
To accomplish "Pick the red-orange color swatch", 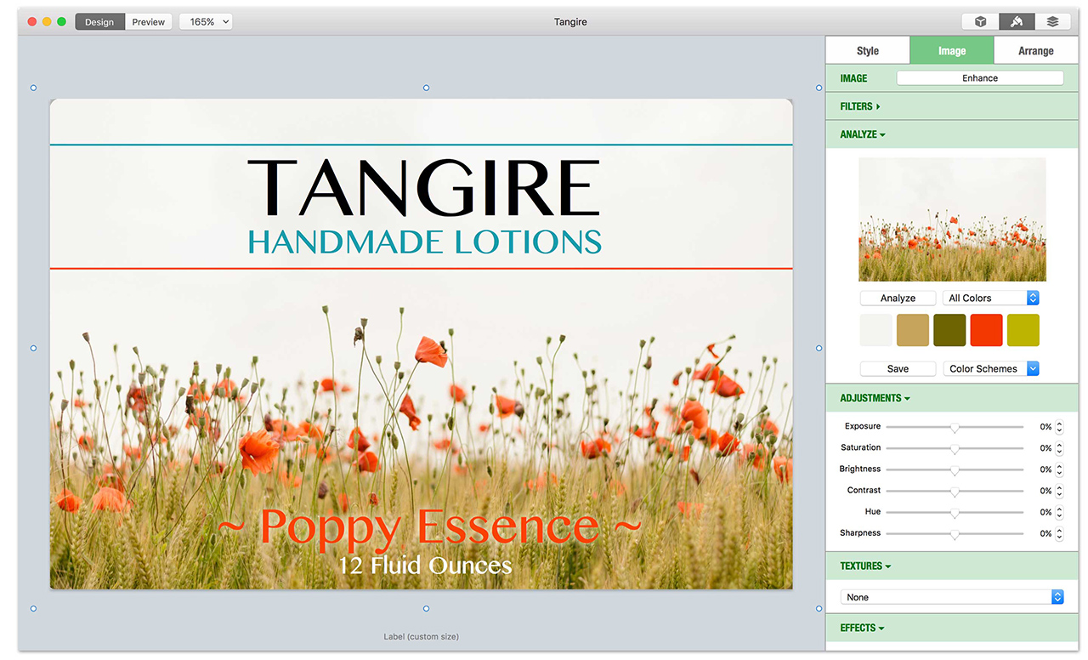I will click(x=987, y=330).
